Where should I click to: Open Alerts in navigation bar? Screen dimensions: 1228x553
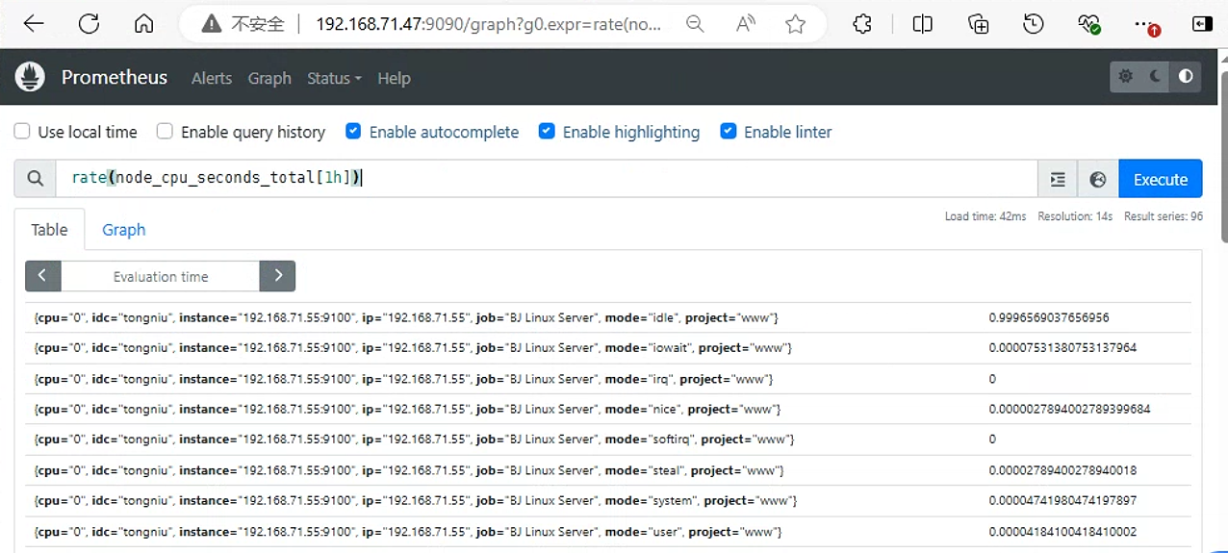(212, 78)
